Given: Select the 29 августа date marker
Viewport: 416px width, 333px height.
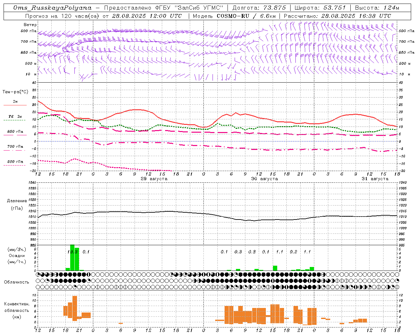Looking at the screenshot, I should pyautogui.click(x=154, y=179).
